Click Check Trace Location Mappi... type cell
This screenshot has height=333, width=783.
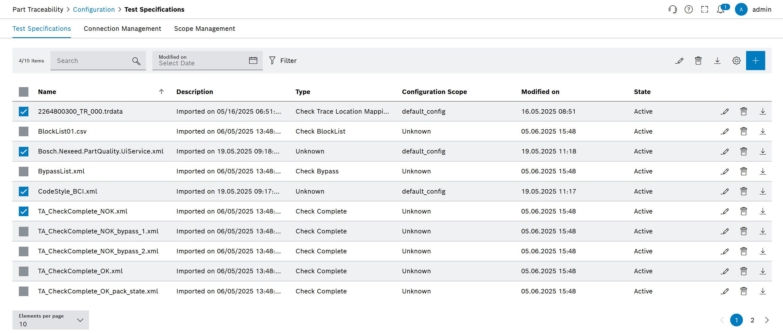342,111
